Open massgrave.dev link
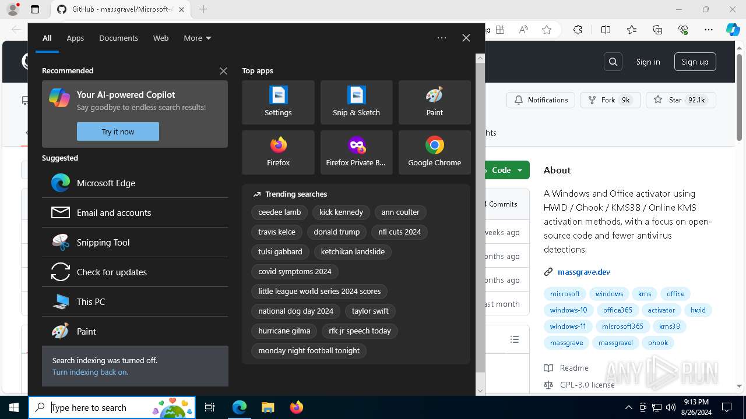The image size is (746, 419). (584, 272)
